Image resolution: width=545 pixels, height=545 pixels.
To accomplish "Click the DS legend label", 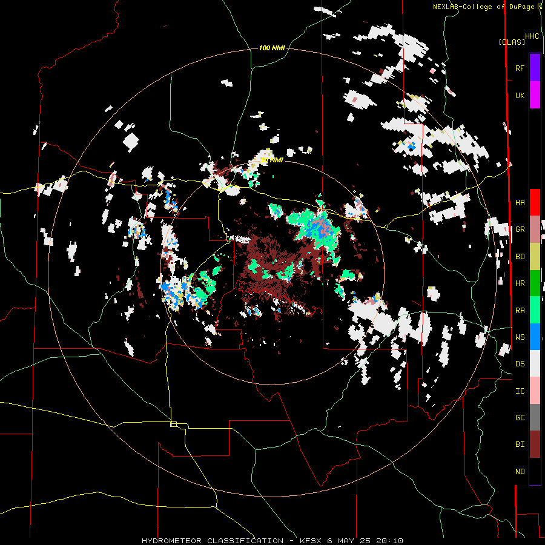I will click(520, 363).
